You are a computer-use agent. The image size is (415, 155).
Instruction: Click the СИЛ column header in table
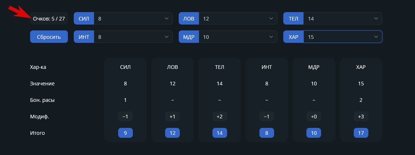click(x=125, y=67)
